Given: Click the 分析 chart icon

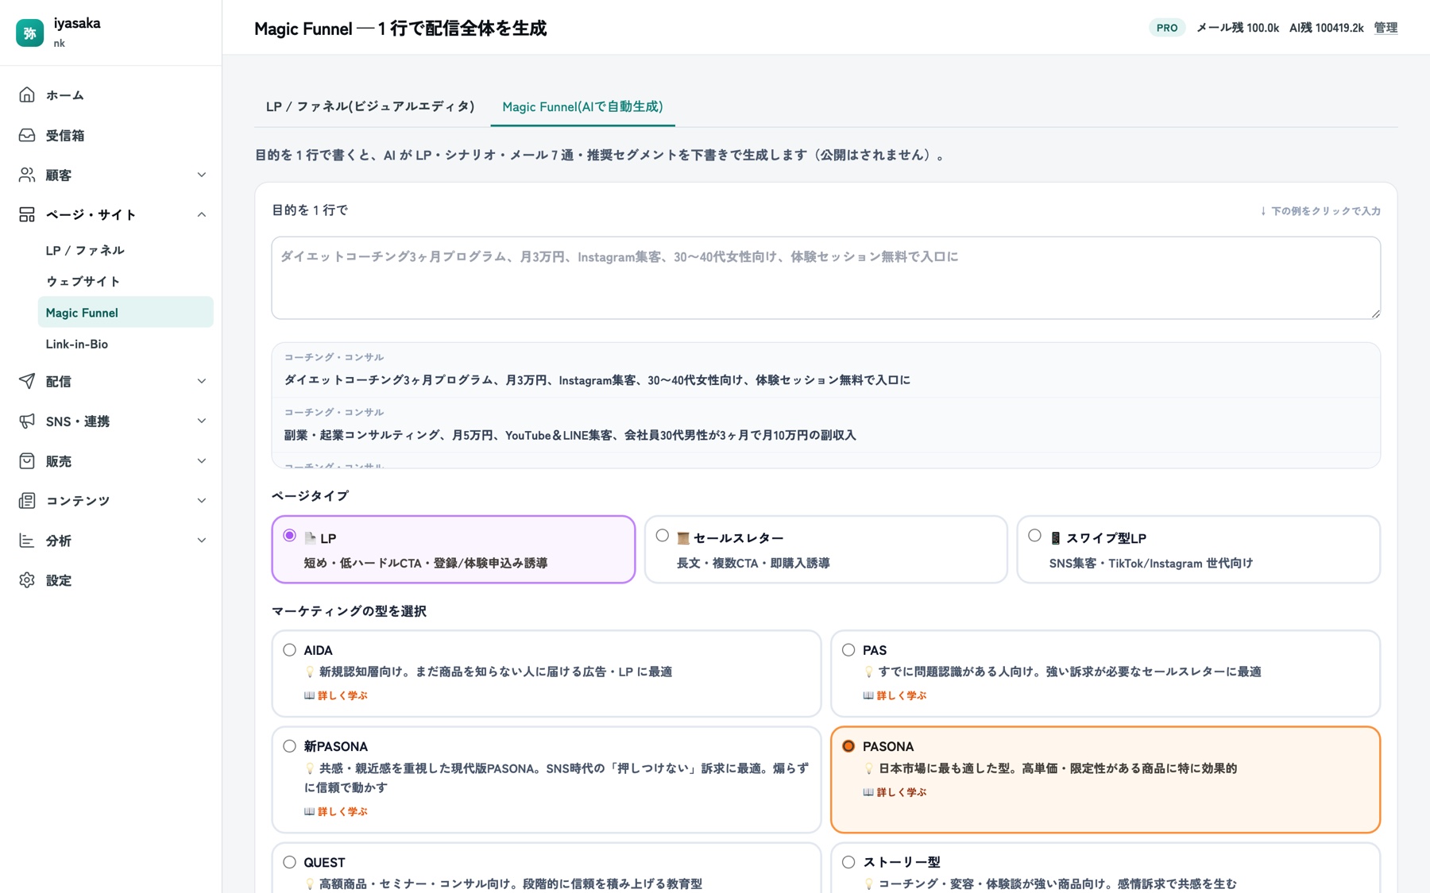Looking at the screenshot, I should click(x=27, y=540).
